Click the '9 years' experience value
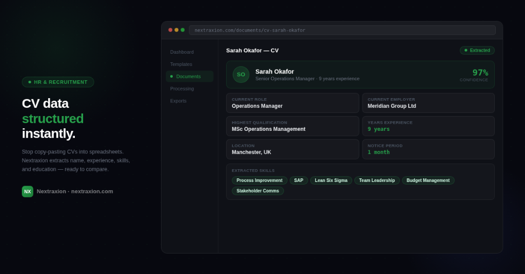The height and width of the screenshot is (274, 525). (379, 129)
